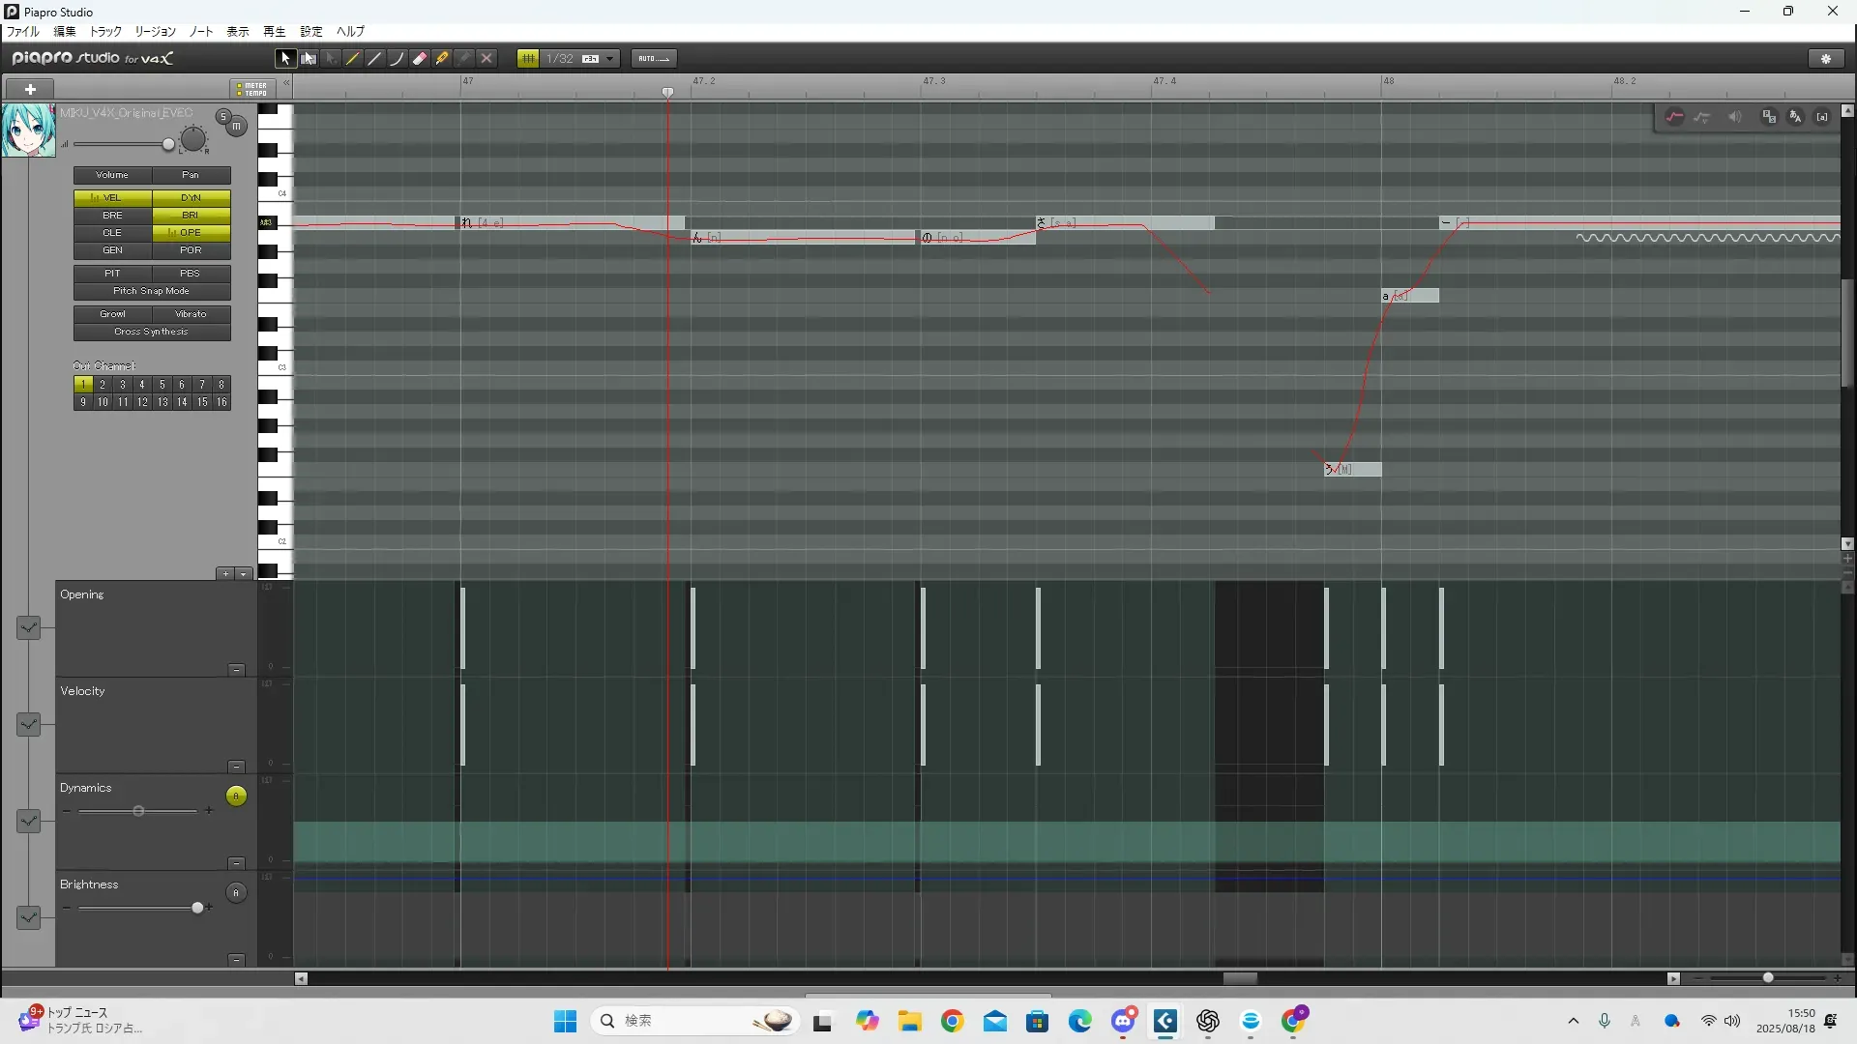Click the add track plus button
Screen dimensions: 1857x1044
click(30, 89)
